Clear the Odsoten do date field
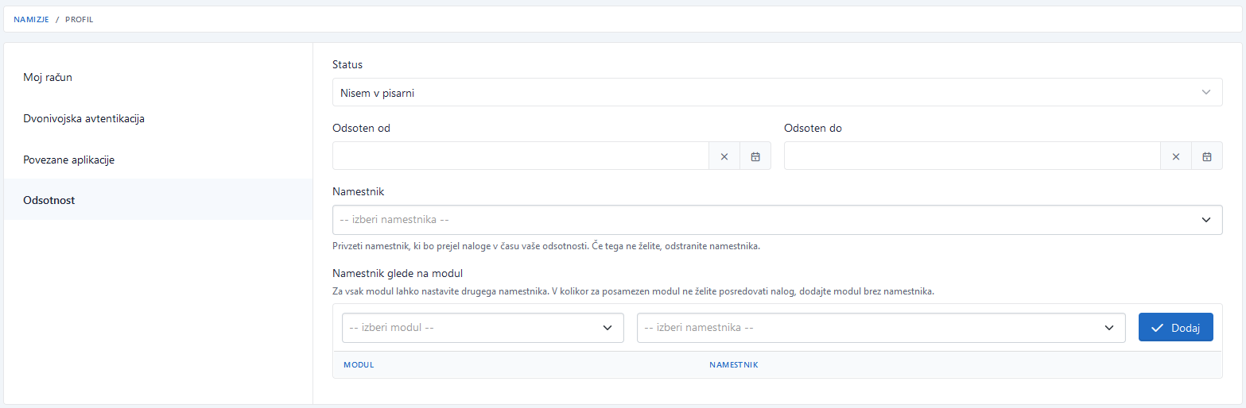The image size is (1246, 408). pos(1175,156)
